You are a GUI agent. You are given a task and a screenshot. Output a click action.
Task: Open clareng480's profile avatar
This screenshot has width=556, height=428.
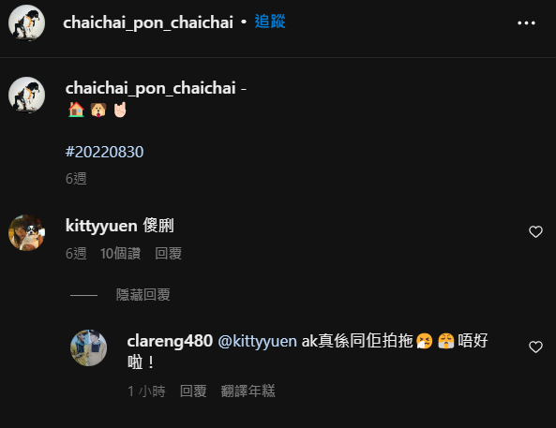click(88, 348)
